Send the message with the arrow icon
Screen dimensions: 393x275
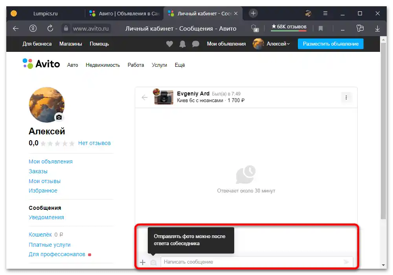pos(346,262)
